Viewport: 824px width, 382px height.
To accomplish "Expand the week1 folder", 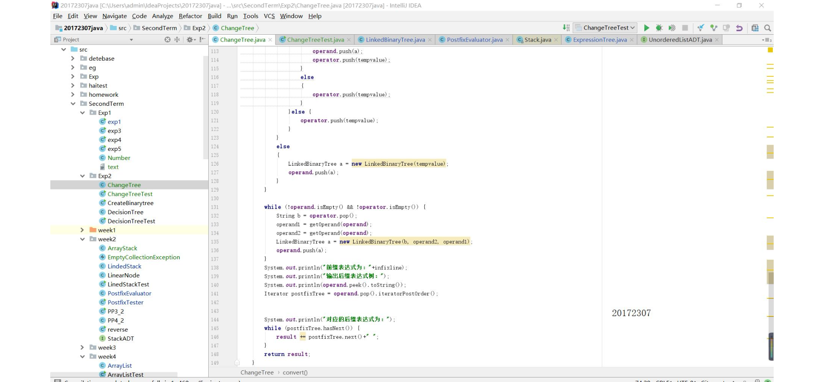I will [82, 230].
